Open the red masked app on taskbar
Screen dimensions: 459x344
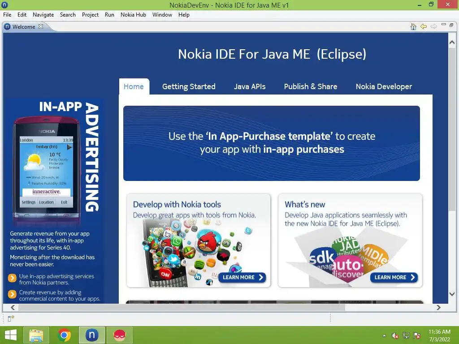119,335
